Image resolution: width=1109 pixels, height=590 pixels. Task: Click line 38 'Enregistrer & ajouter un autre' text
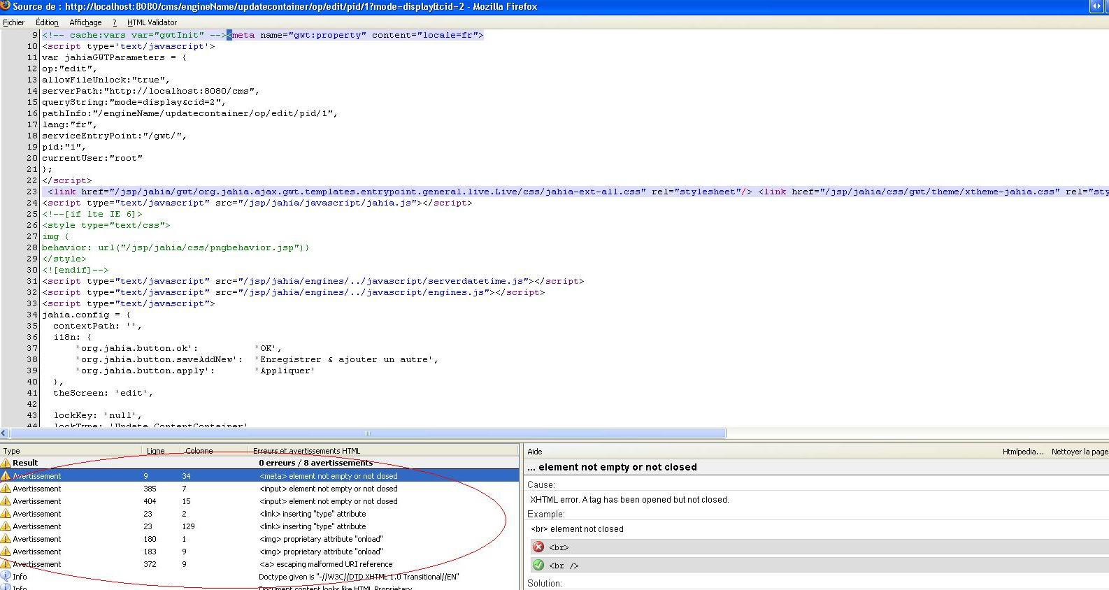(x=346, y=359)
